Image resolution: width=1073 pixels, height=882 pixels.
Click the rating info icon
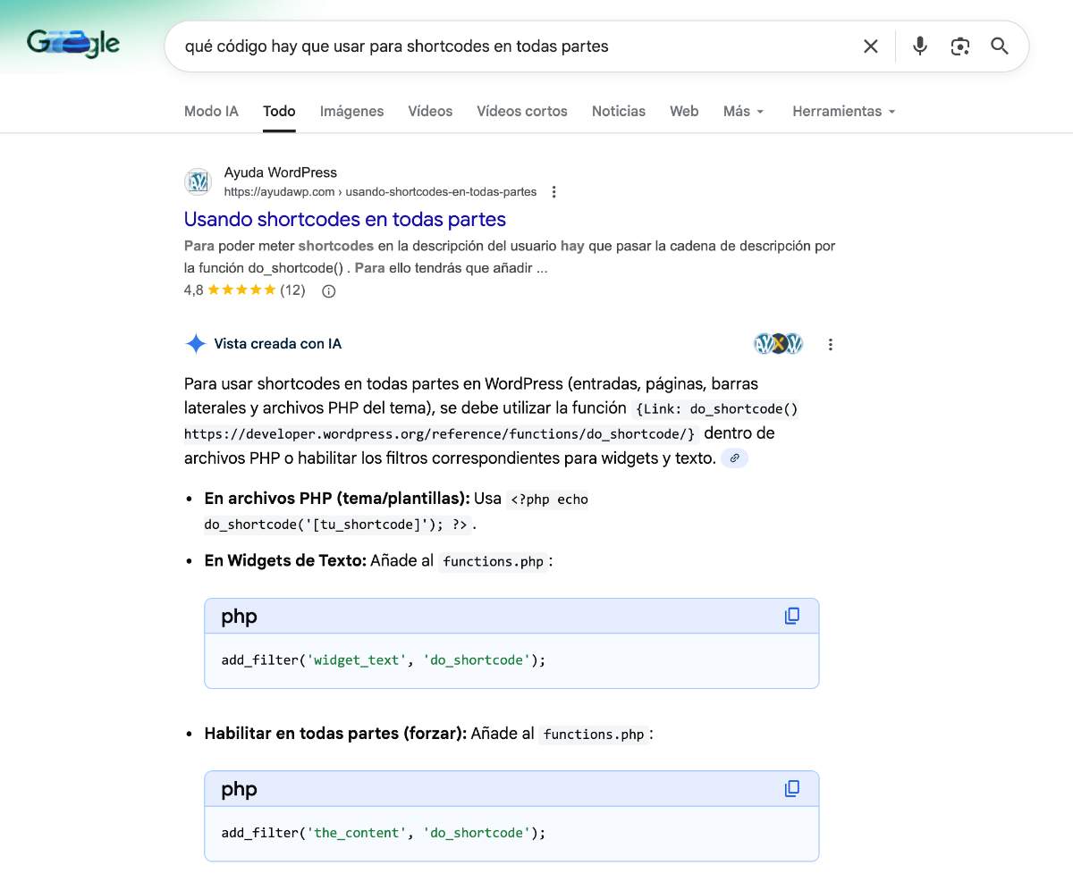(x=328, y=290)
